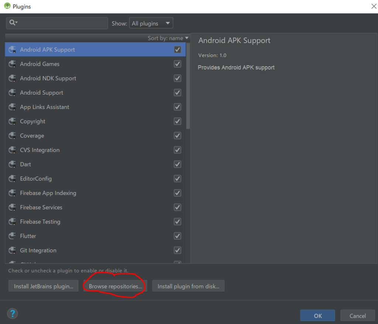This screenshot has height=324, width=378.
Task: Select the Firebase Services row
Action: pos(96,207)
